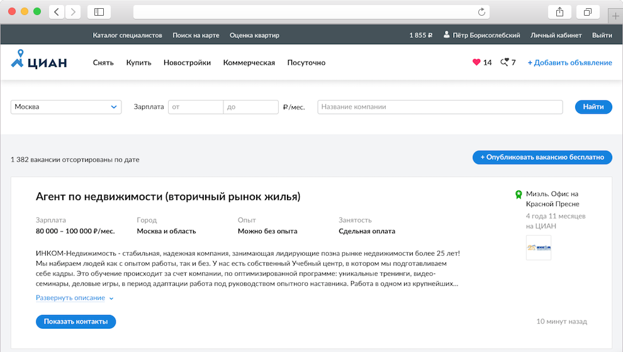Expand description via Развернуть описание
This screenshot has height=352, width=623.
pos(74,298)
